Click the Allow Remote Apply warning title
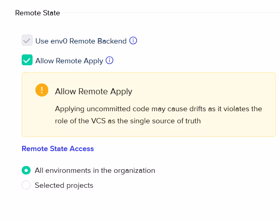The image size is (280, 222). [94, 91]
